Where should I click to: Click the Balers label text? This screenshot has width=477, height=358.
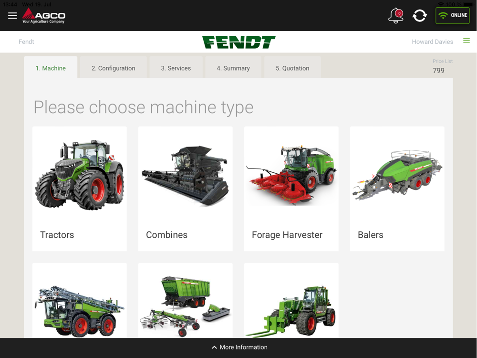[370, 235]
